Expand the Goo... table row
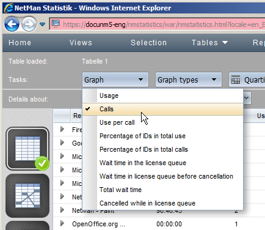 pyautogui.click(x=62, y=143)
